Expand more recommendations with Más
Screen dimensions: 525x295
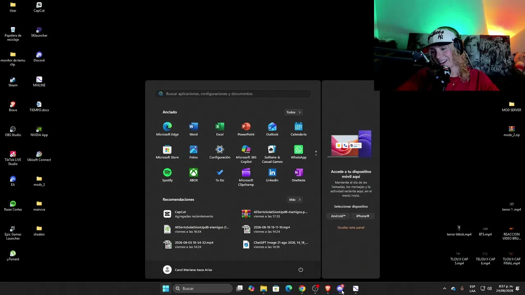294,200
